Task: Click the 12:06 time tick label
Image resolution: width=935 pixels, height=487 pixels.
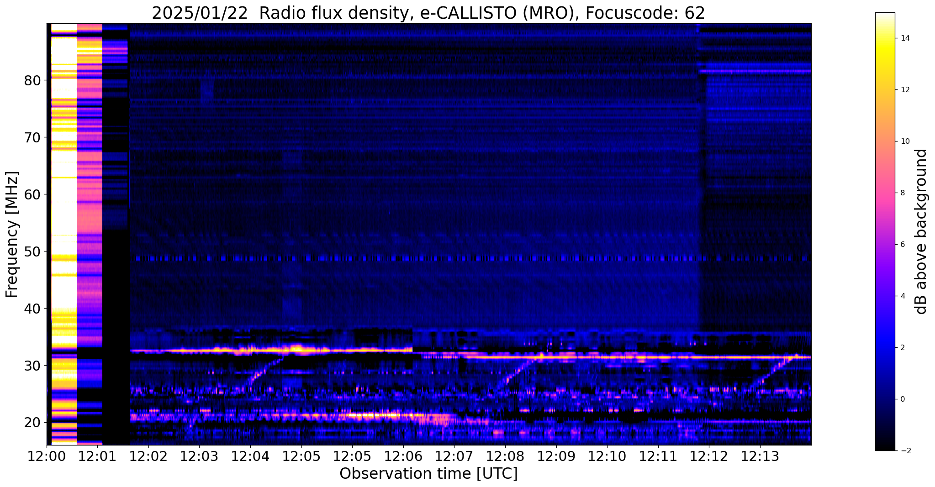Action: coord(403,456)
